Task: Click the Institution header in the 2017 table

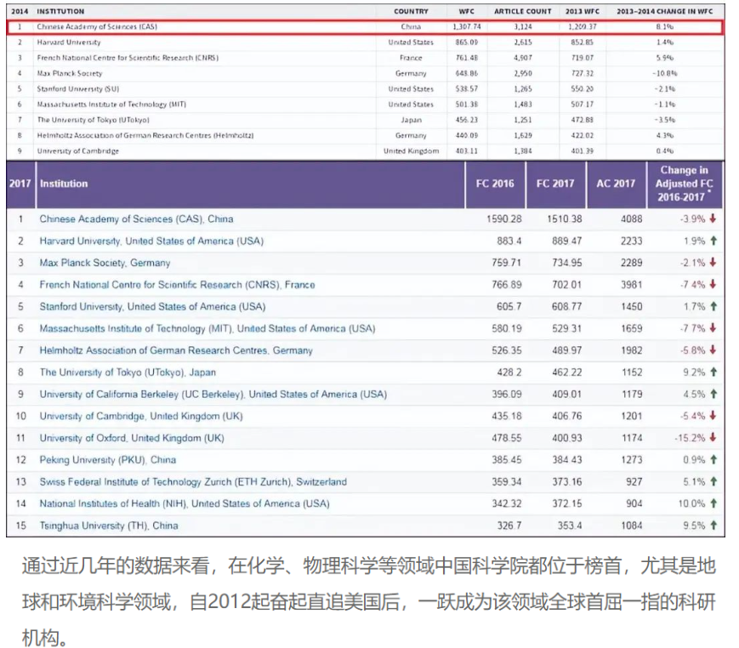Action: click(x=64, y=184)
